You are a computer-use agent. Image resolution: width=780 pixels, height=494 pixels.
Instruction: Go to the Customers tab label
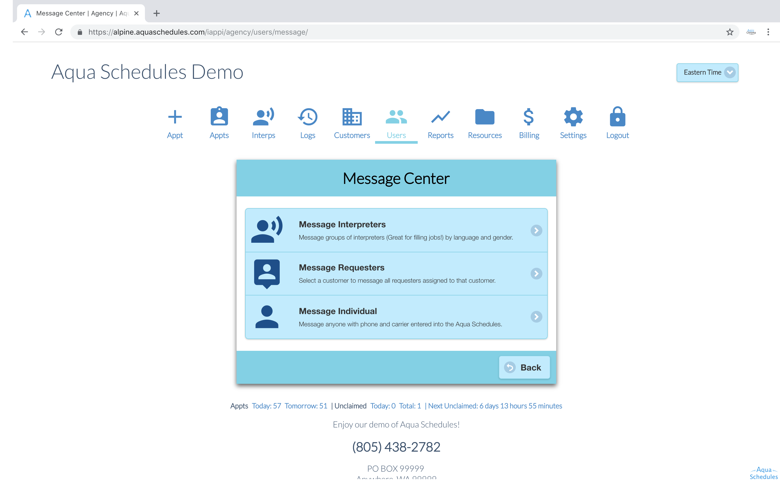[352, 135]
